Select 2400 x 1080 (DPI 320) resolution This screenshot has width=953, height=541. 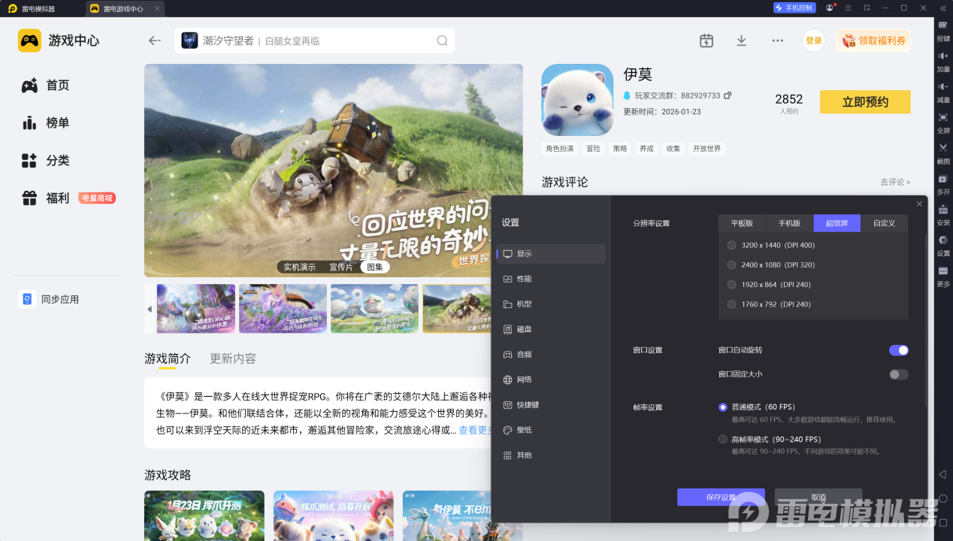[x=732, y=264]
